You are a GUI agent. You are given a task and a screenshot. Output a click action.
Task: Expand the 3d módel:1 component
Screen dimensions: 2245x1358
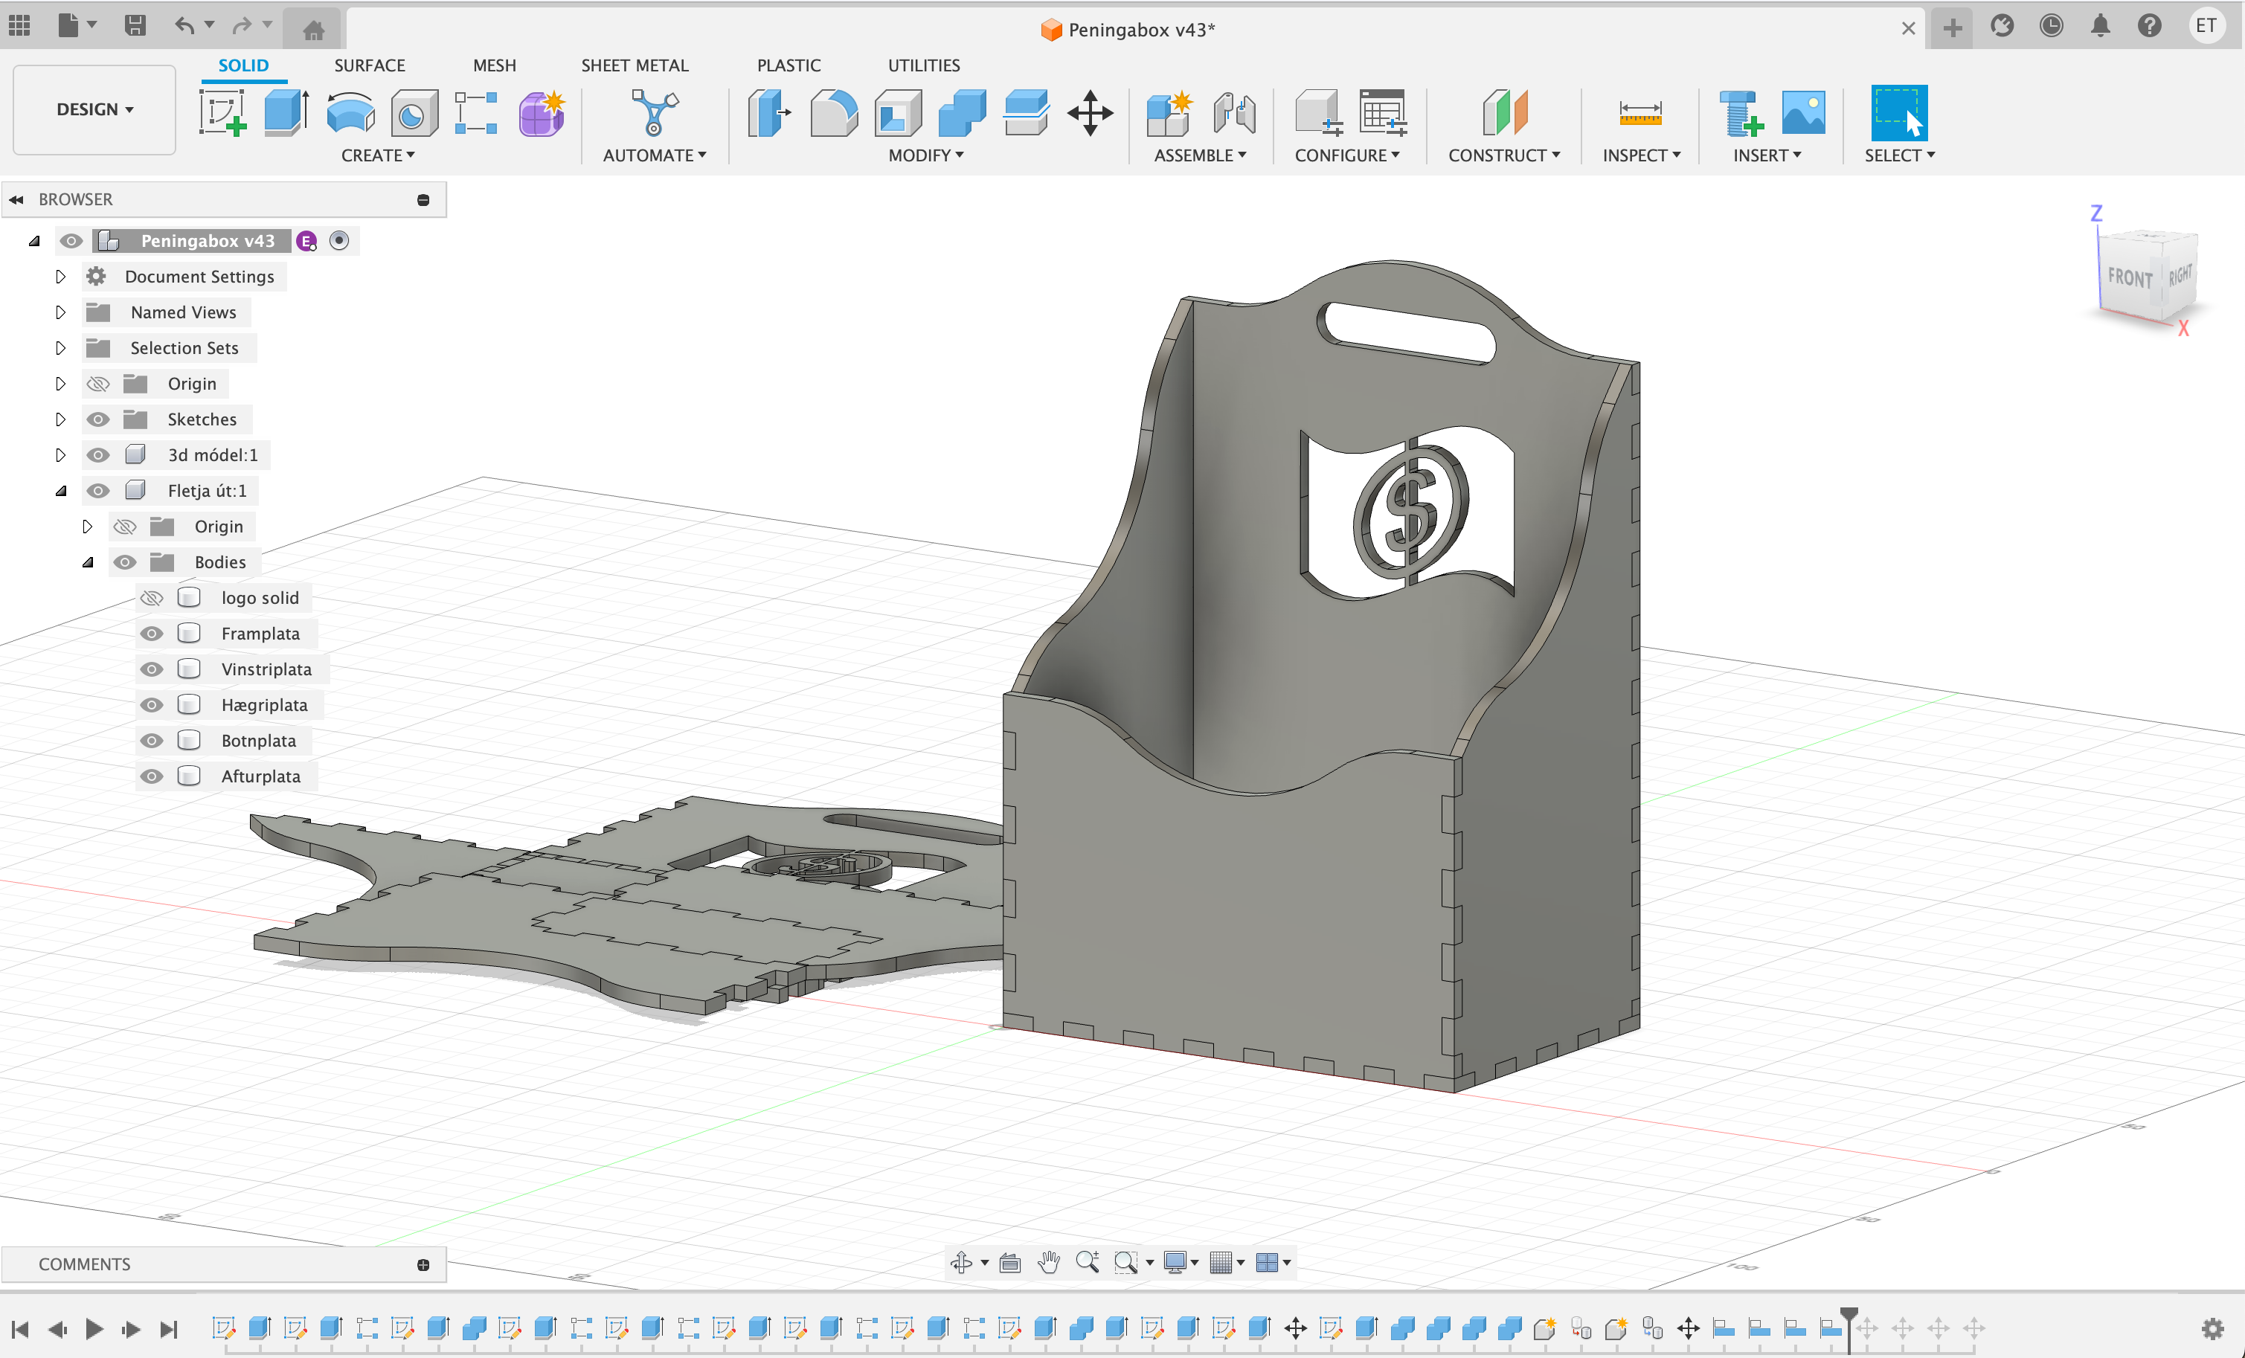coord(60,455)
